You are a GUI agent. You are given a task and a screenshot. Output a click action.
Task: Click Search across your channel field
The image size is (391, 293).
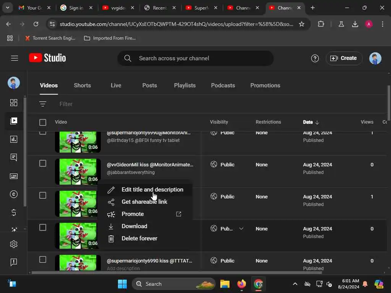pos(195,58)
